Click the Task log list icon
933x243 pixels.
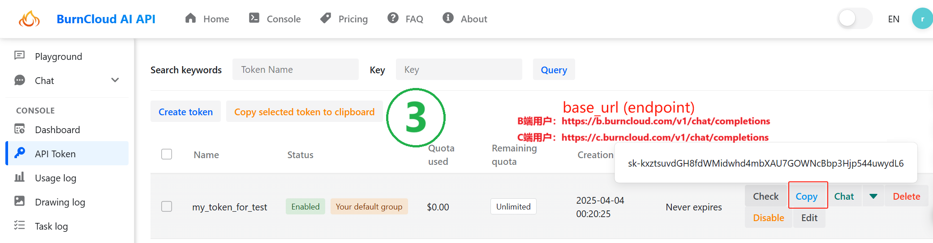coord(20,225)
